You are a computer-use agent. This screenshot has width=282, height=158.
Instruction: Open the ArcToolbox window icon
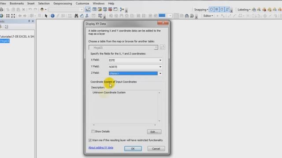click(x=110, y=9)
